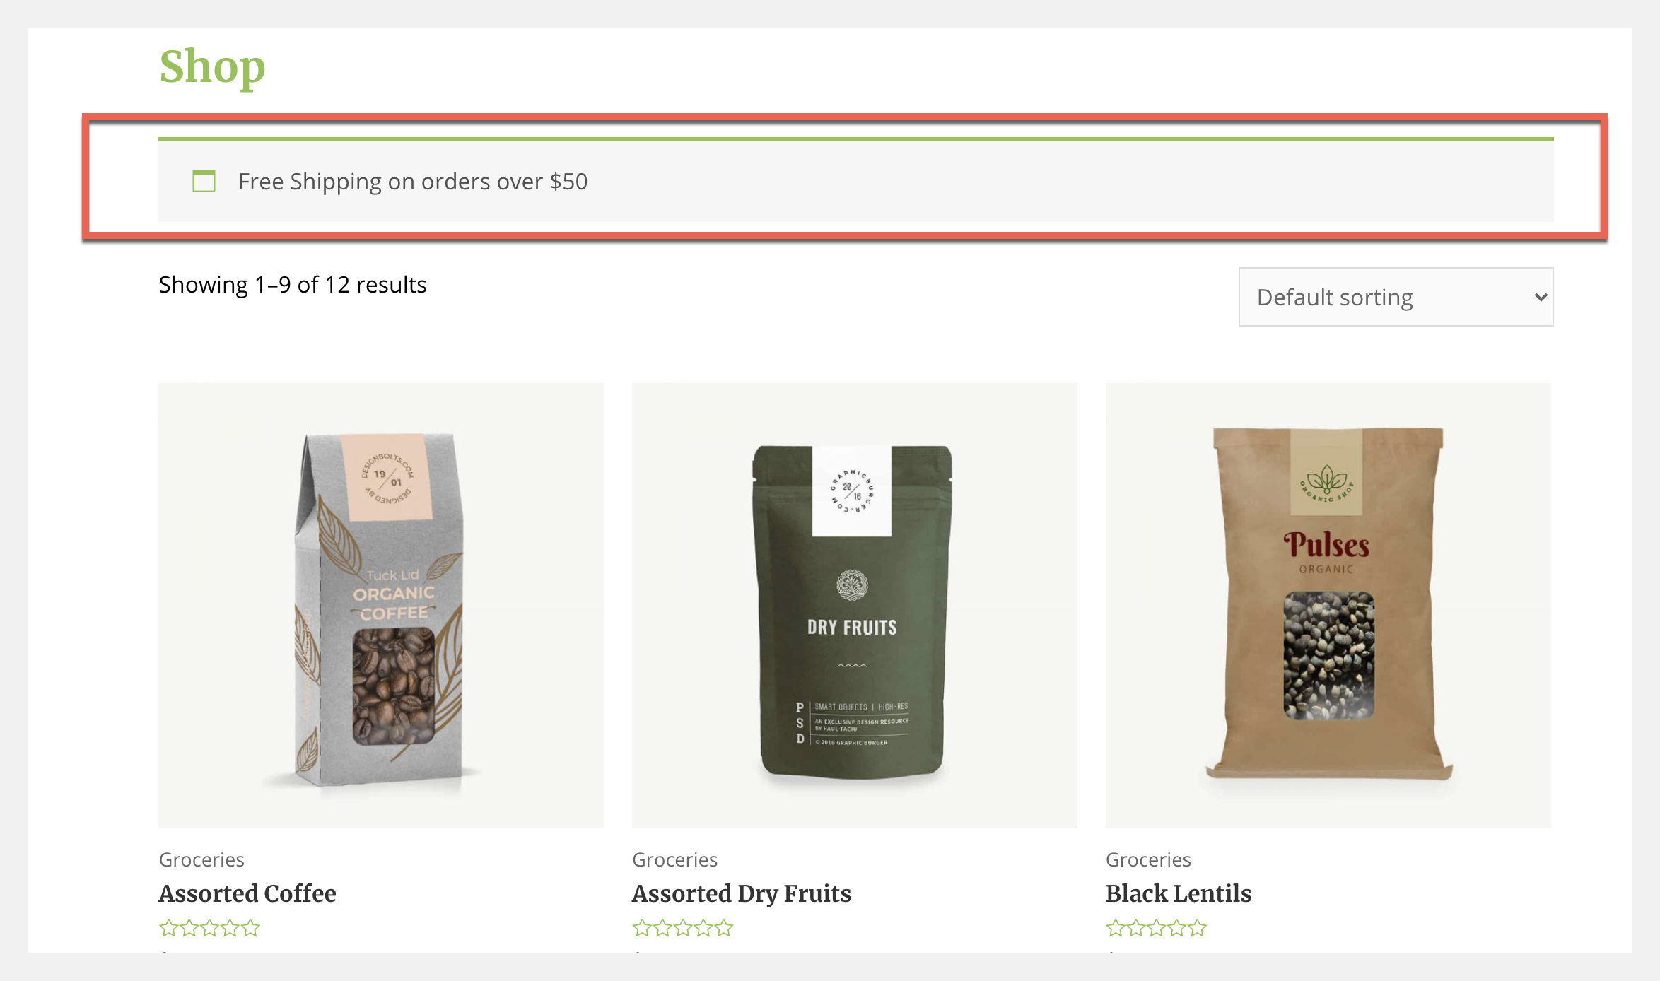Click the notice icon beside Free Shipping
This screenshot has width=1660, height=981.
204,181
